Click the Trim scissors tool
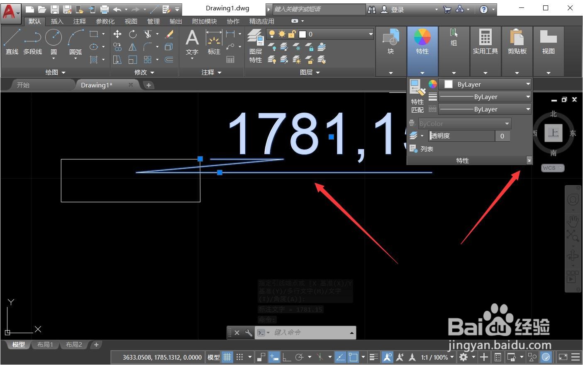This screenshot has width=583, height=365. (x=148, y=34)
